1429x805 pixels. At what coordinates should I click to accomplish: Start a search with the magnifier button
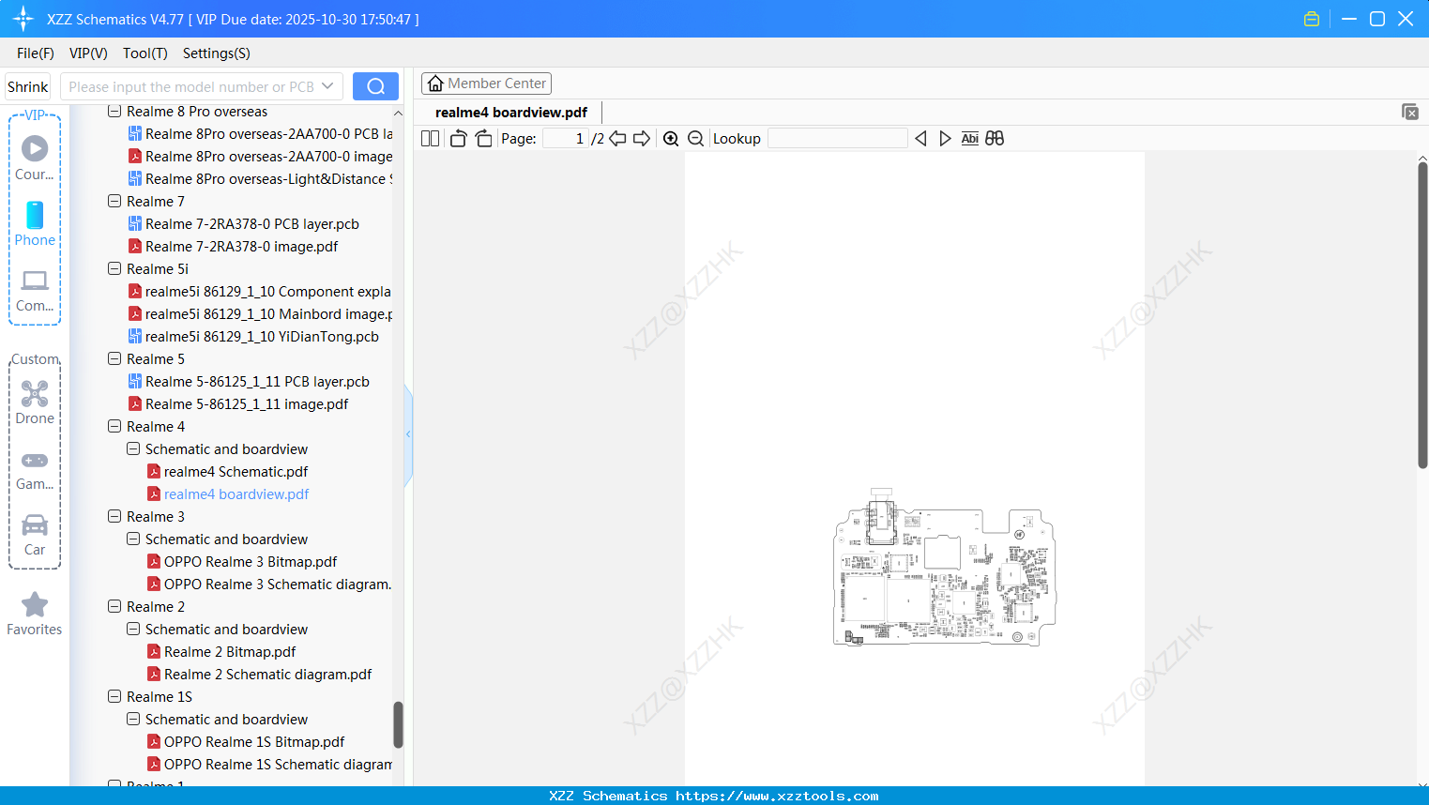(375, 85)
